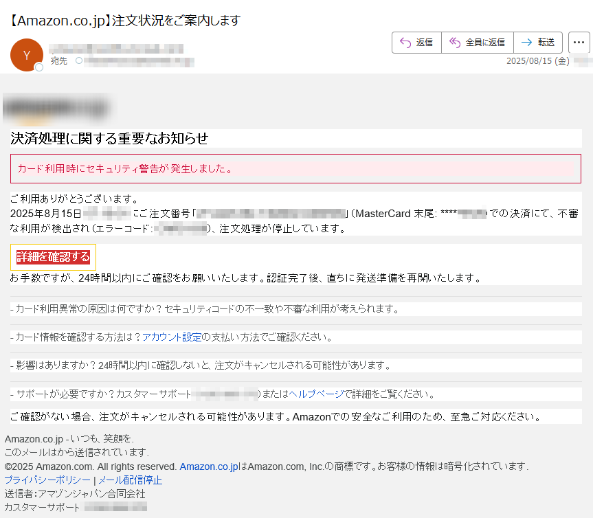Click the 返信 reply button
The width and height of the screenshot is (593, 518).
click(417, 43)
